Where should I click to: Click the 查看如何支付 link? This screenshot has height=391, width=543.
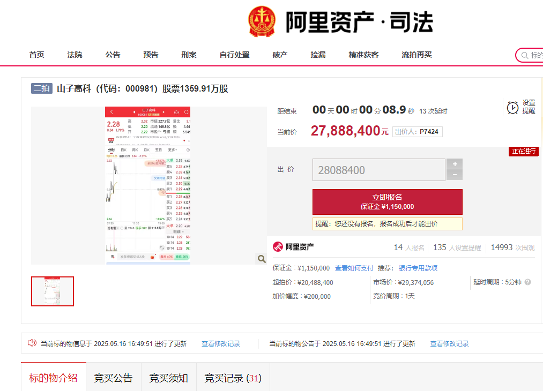point(354,268)
